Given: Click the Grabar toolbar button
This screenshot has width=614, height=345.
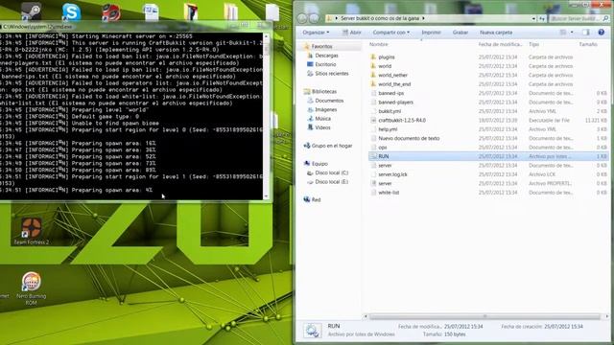Looking at the screenshot, I should (x=460, y=32).
